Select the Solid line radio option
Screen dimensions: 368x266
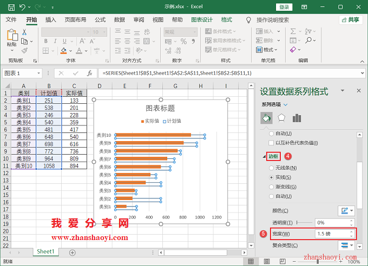click(271, 177)
